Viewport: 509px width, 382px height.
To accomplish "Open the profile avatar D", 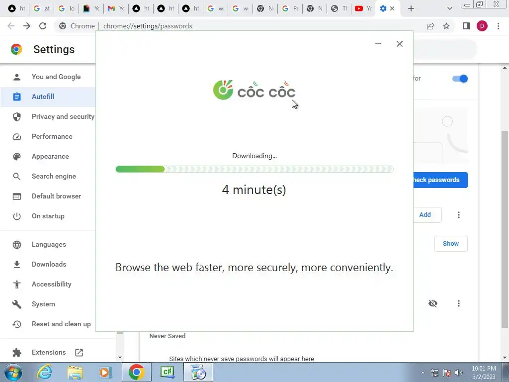I will coord(482,26).
